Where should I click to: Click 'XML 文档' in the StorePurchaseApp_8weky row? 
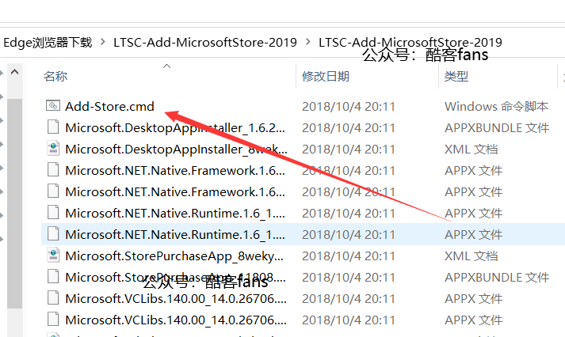(471, 256)
